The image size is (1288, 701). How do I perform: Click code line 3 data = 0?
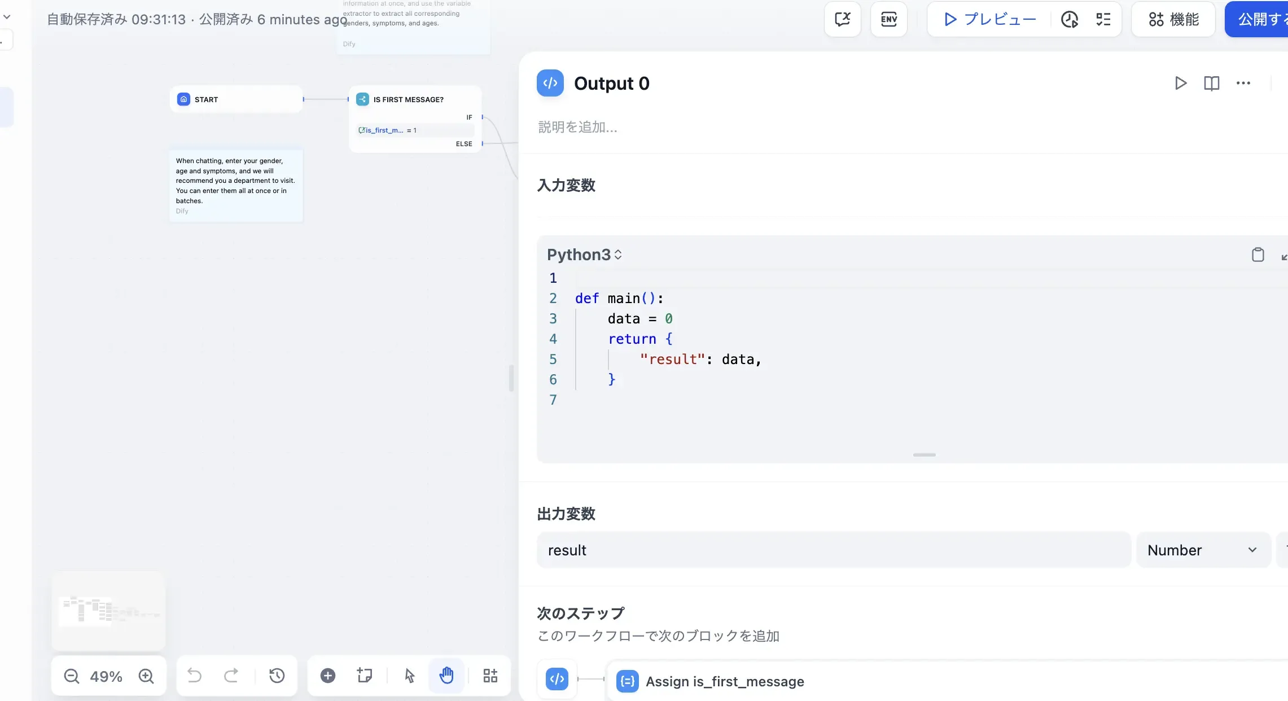pyautogui.click(x=639, y=318)
